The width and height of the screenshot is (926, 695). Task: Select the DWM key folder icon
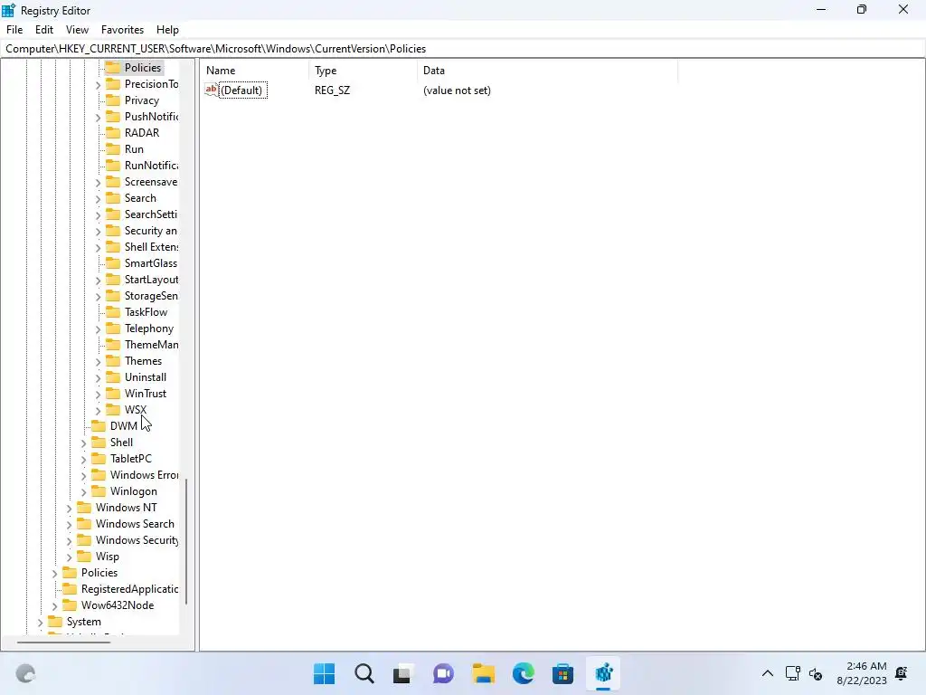[x=99, y=426]
